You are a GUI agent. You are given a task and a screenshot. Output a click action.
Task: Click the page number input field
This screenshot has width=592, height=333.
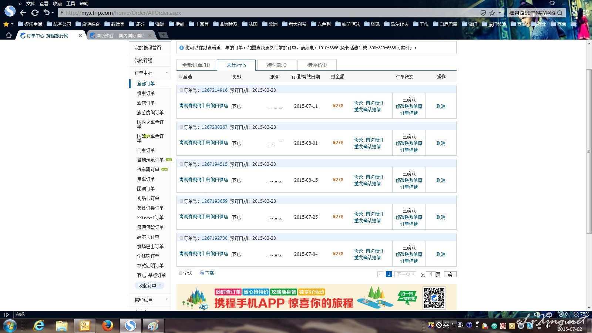coord(431,274)
